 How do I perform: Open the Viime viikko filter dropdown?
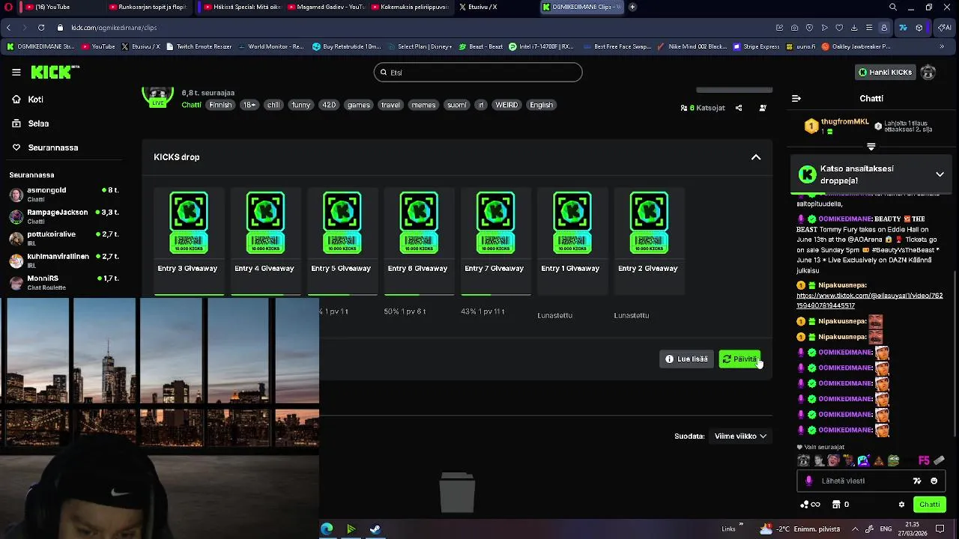pos(740,436)
